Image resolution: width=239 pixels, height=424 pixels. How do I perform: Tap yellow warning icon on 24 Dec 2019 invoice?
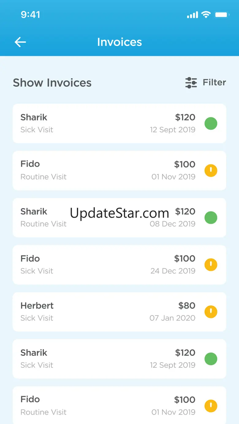[211, 265]
